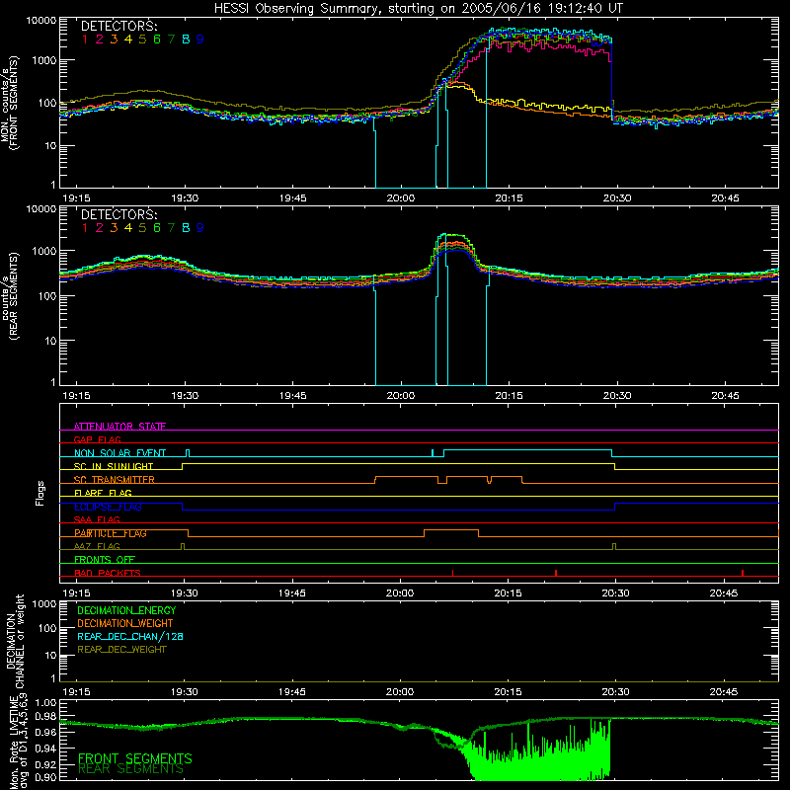
Task: Click the 20:45 time label under the front segments plot
Action: click(725, 198)
